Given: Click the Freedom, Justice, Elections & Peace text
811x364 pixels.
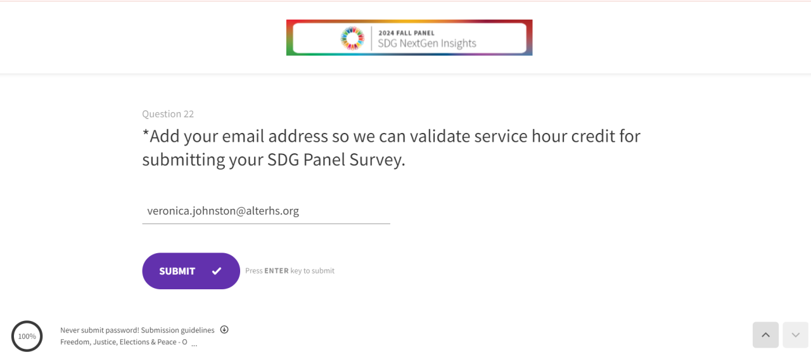Looking at the screenshot, I should tap(124, 342).
